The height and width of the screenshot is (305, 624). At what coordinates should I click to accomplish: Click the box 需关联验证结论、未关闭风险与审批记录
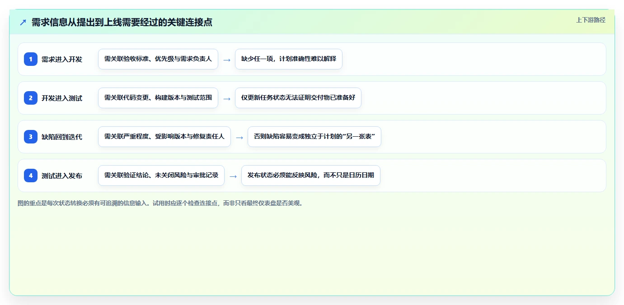coord(161,176)
